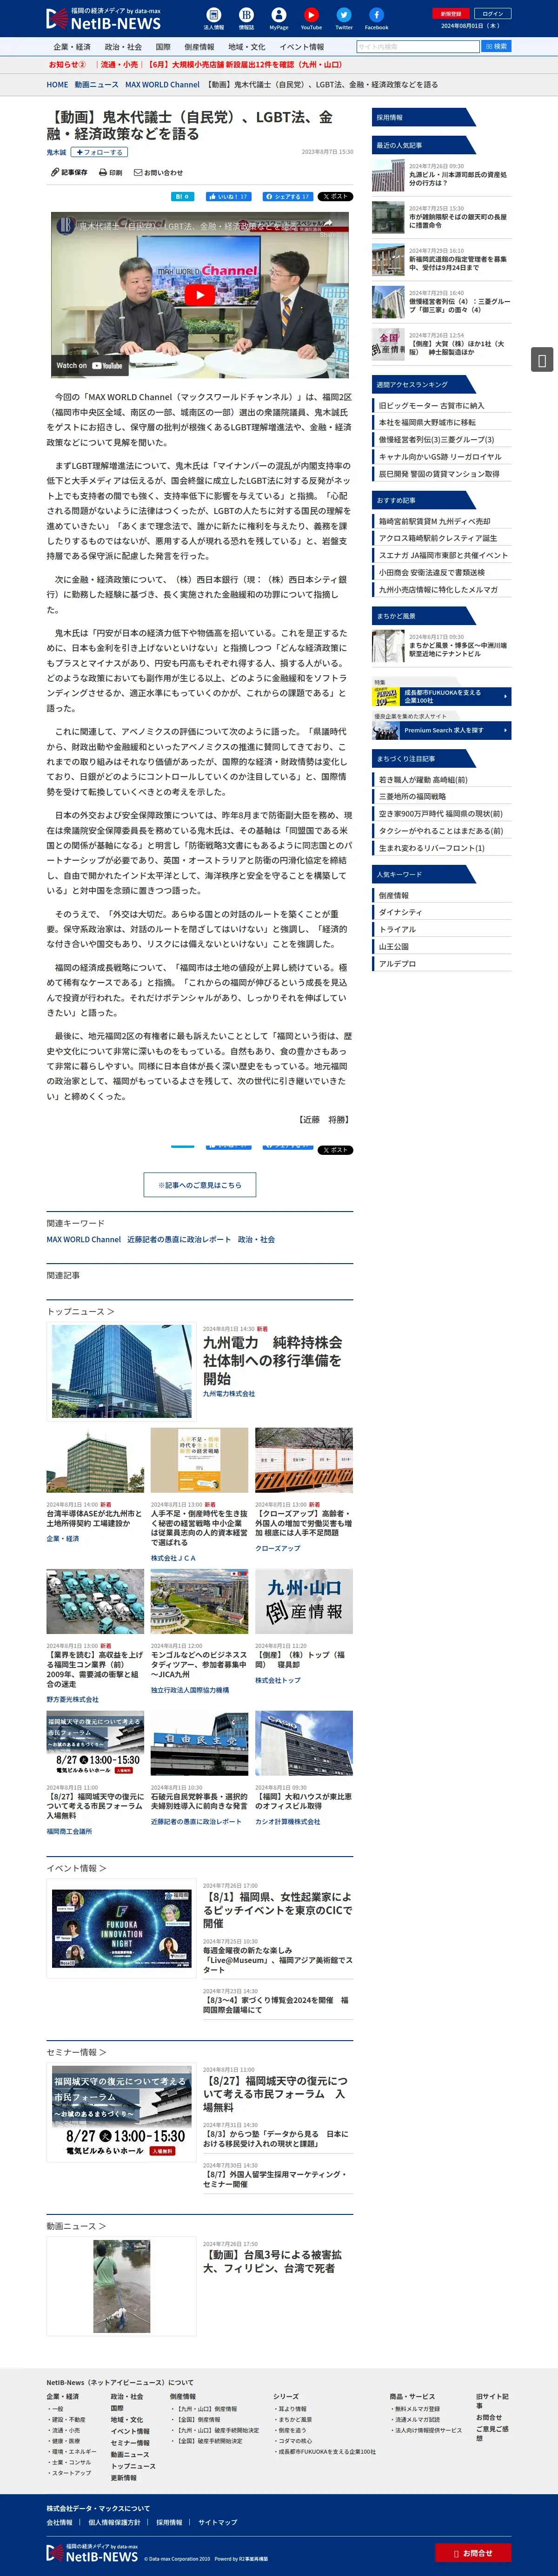Viewport: 558px width, 2576px height.
Task: Open the イベント情報 nav menu
Action: tap(301, 47)
